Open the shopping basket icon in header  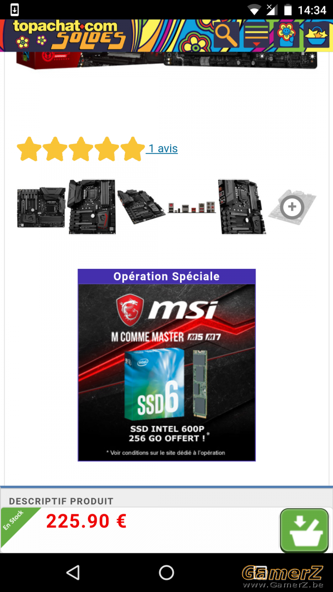[x=316, y=35]
